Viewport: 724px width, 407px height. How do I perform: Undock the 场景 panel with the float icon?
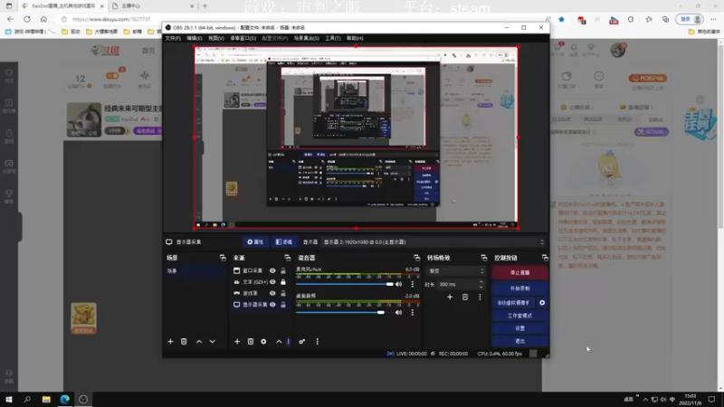coord(223,258)
